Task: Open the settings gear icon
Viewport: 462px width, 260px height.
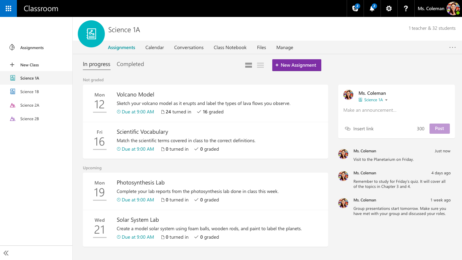Action: (x=389, y=8)
